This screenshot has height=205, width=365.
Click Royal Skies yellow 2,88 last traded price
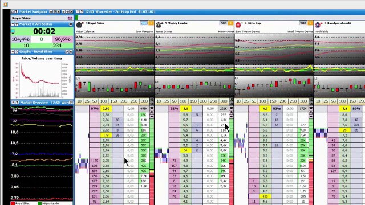pyautogui.click(x=106, y=109)
